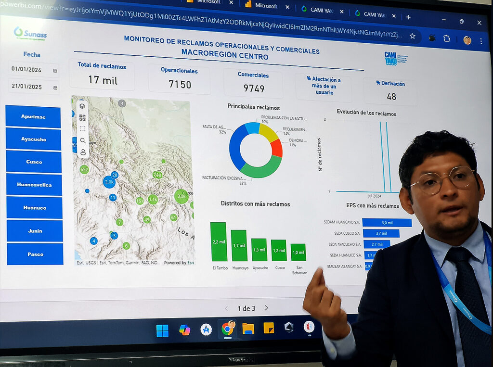Select the Ayacucho bar showing 1,3 mil
Viewport: 493px width, 367px height.
(x=259, y=250)
